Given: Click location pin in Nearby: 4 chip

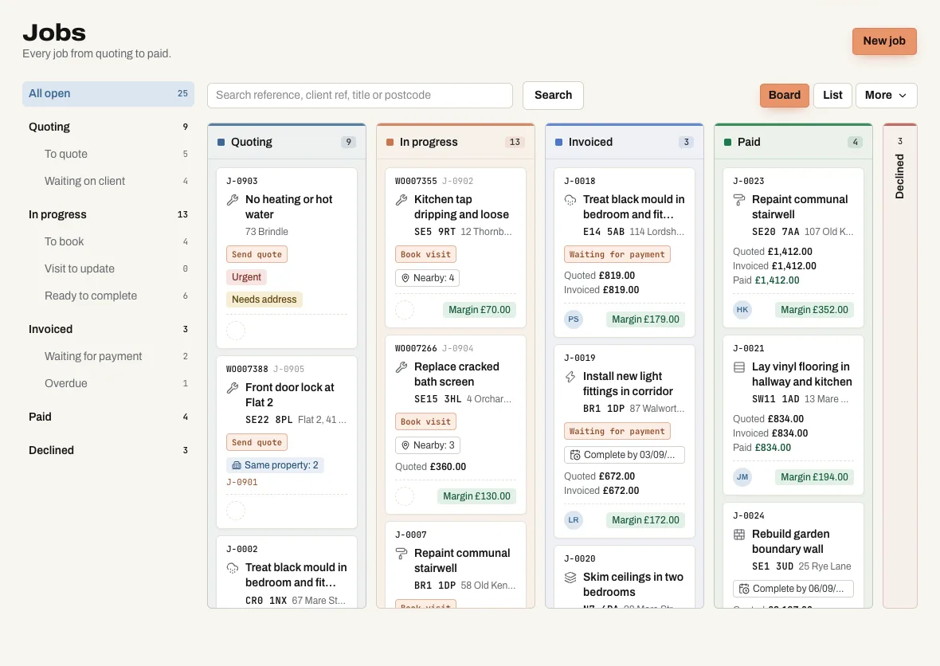Looking at the screenshot, I should pyautogui.click(x=405, y=278).
